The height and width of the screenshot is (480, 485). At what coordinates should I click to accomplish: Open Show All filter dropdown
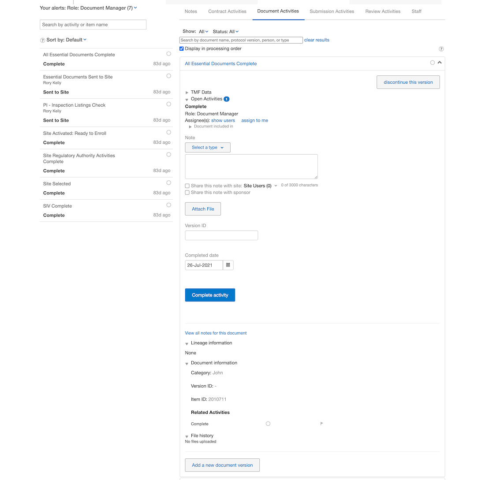[x=204, y=32]
